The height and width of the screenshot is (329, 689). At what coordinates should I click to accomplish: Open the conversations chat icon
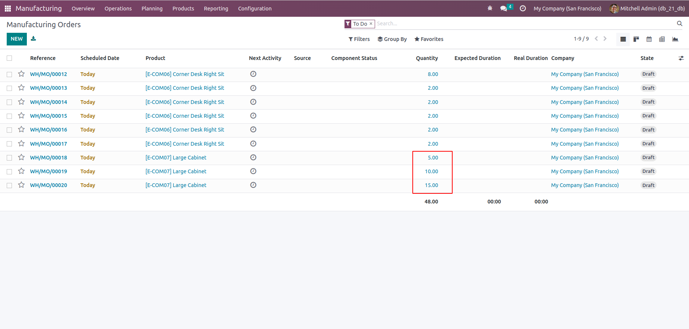point(504,8)
